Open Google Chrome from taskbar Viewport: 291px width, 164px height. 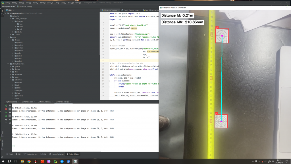tap(29, 161)
